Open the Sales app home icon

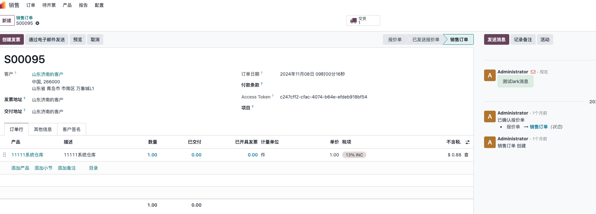pos(3,5)
